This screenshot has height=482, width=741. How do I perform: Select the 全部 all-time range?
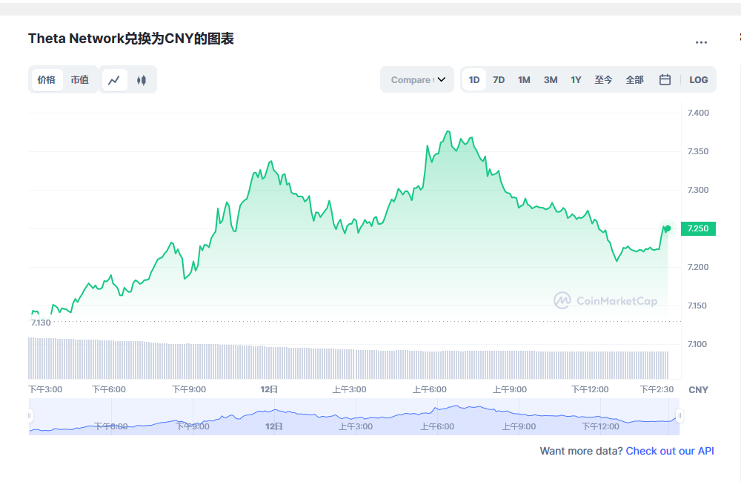(635, 80)
